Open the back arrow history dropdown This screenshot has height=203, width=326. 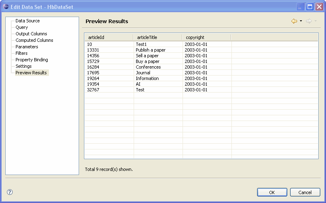[x=301, y=21]
